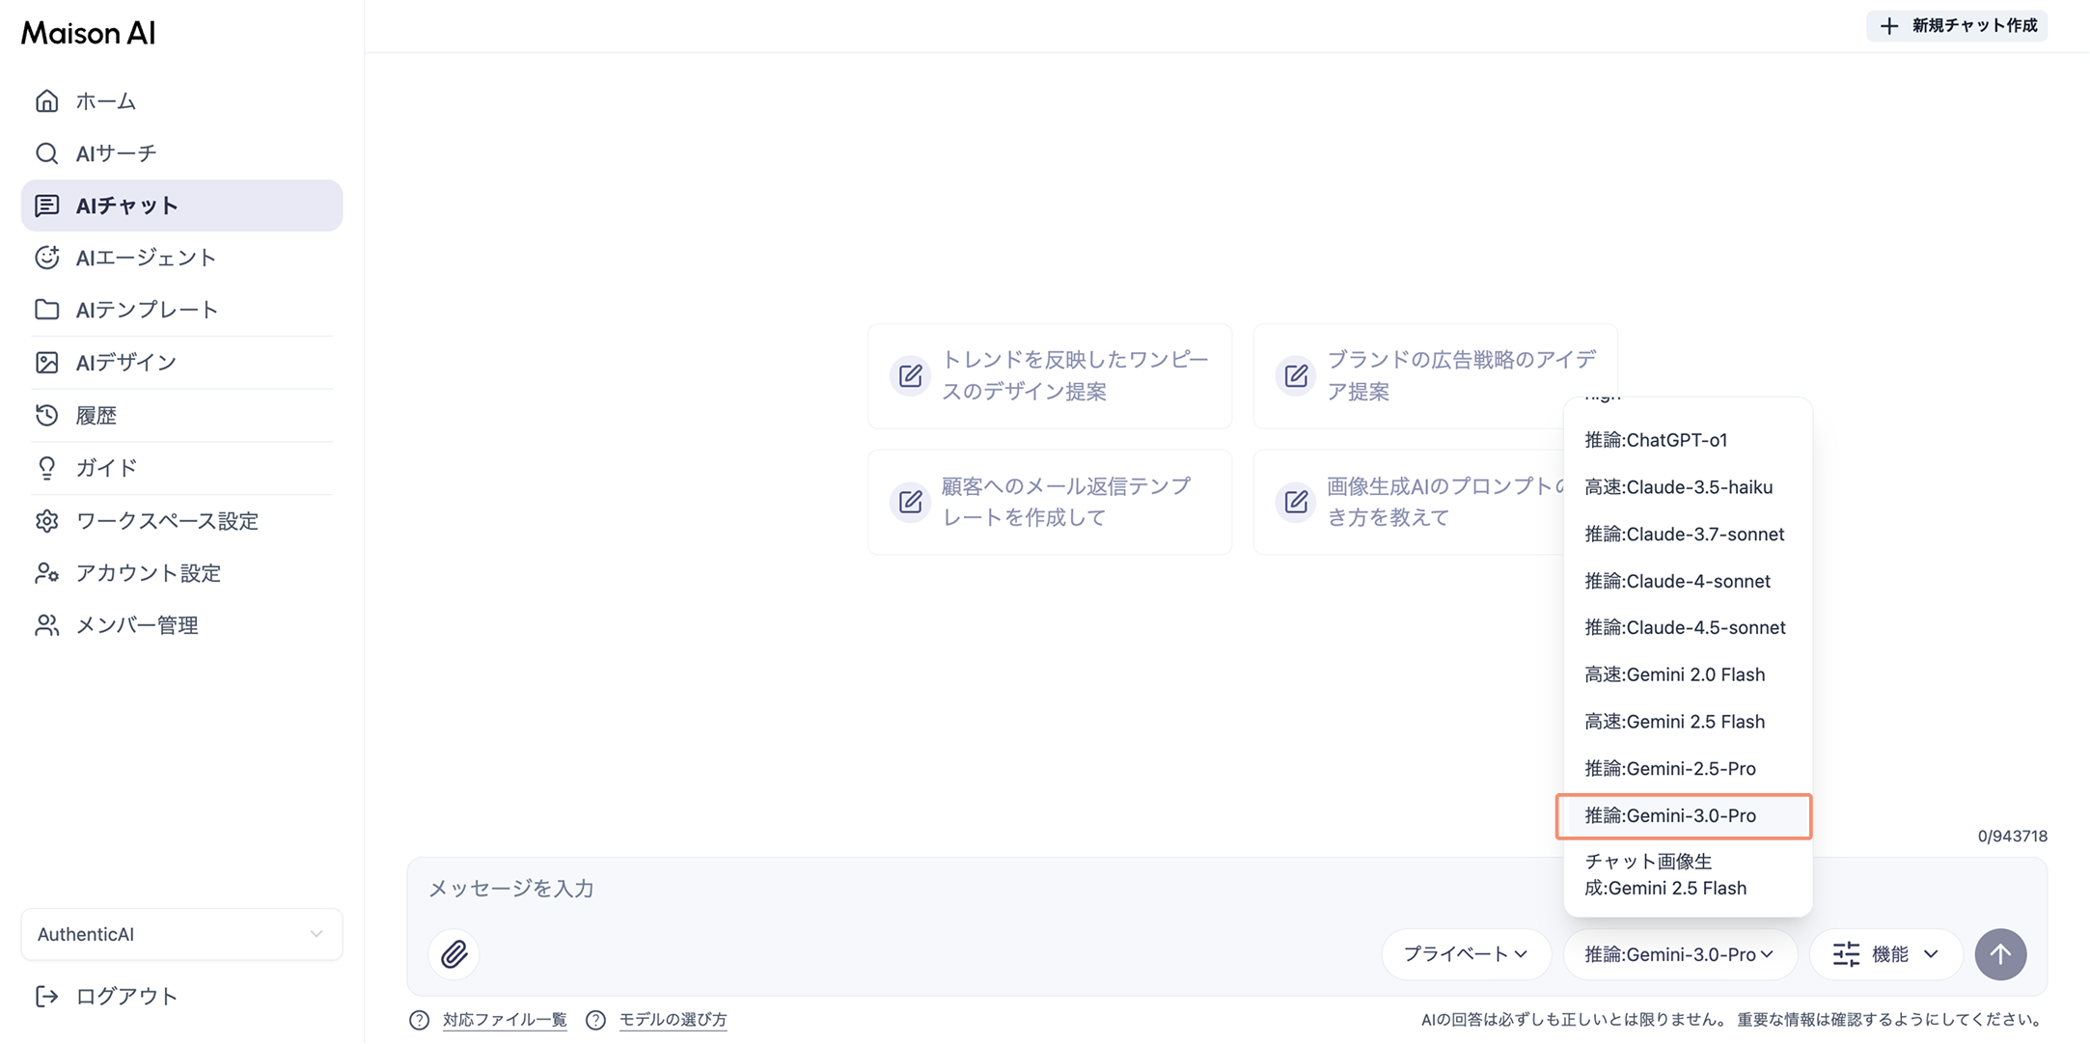The width and height of the screenshot is (2090, 1044).
Task: Click the AIサーチ search icon
Action: 46,153
